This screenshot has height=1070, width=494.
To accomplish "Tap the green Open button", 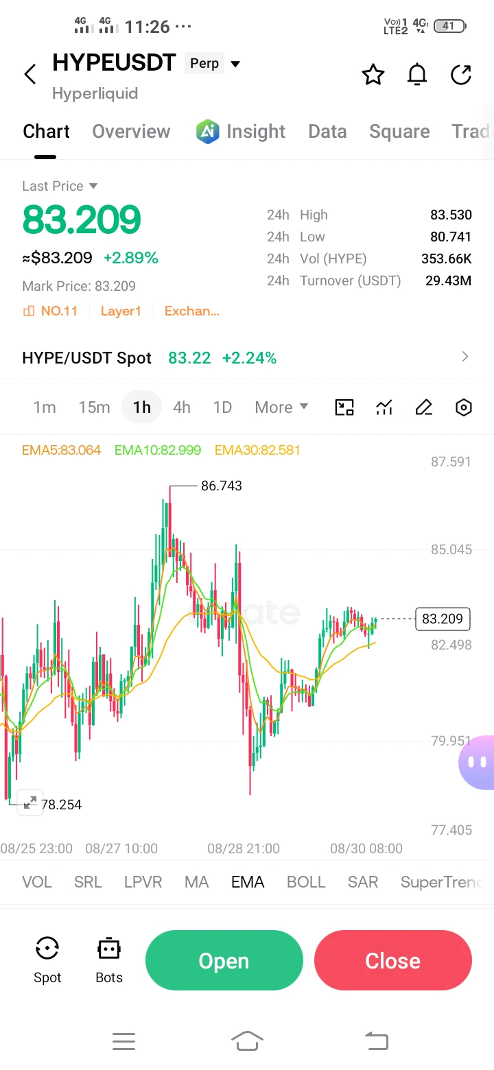I will pos(224,960).
